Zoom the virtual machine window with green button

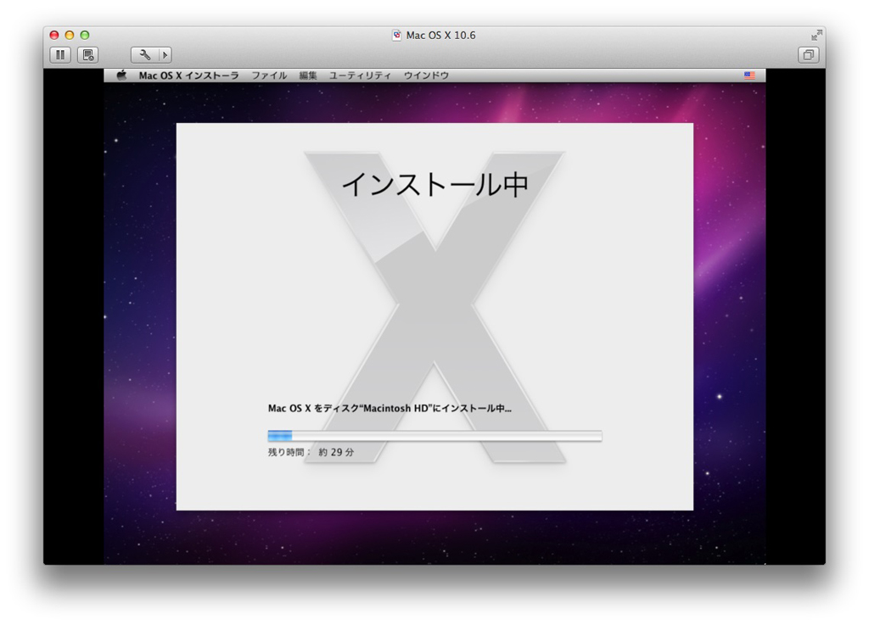coord(85,36)
